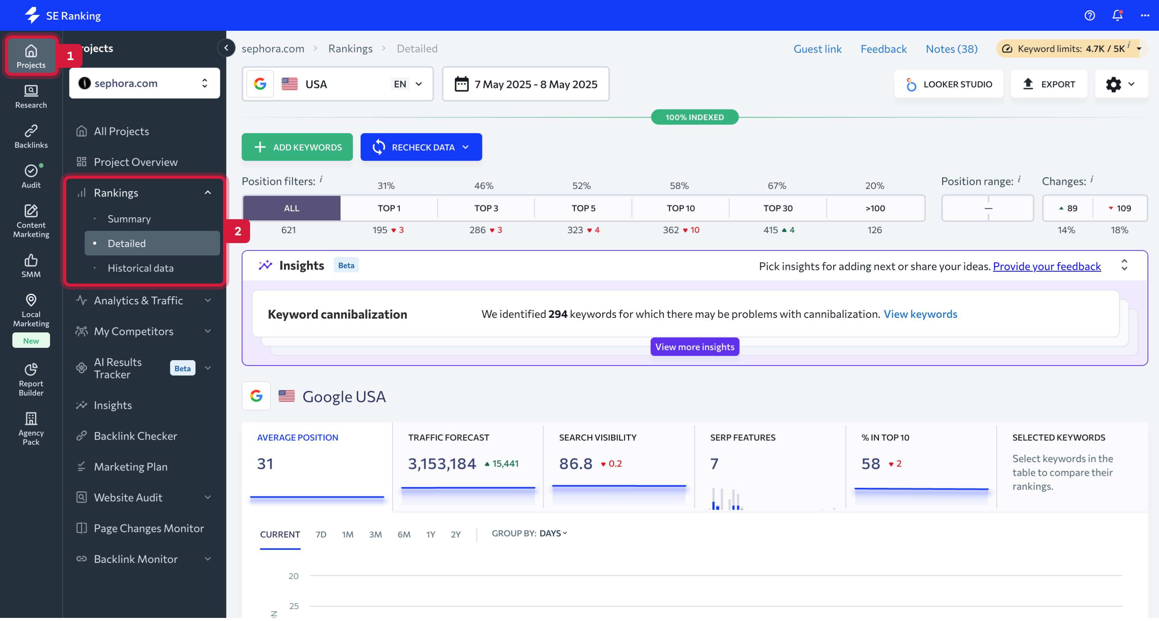1159x621 pixels.
Task: Click the calendar icon in date range
Action: click(x=461, y=84)
